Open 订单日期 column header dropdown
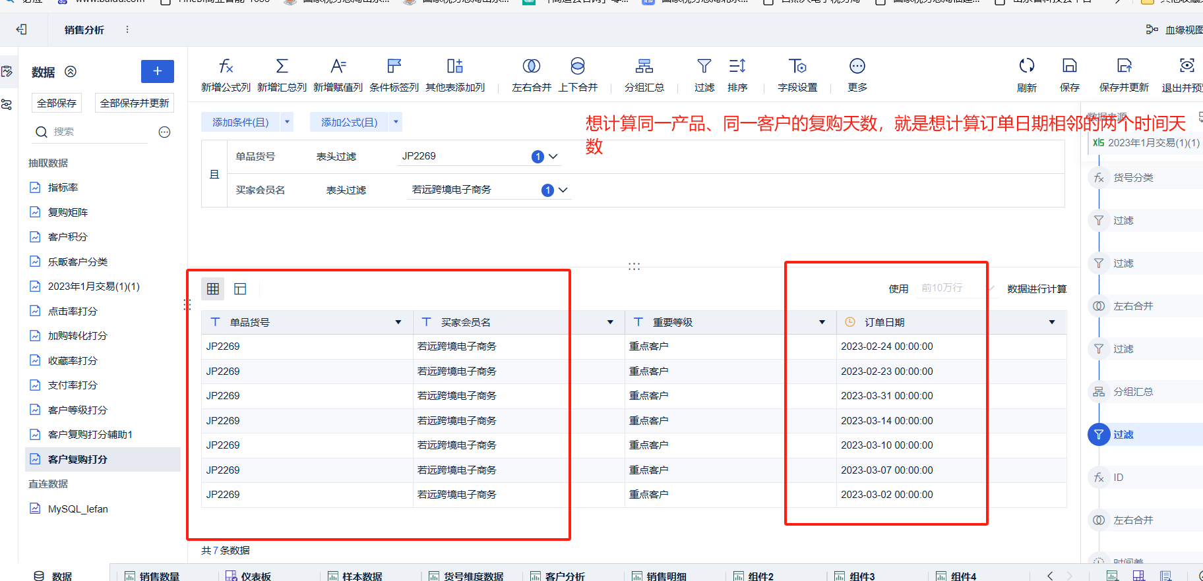1203x581 pixels. [1052, 322]
